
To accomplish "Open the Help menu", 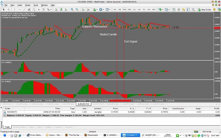I will pos(53,5).
